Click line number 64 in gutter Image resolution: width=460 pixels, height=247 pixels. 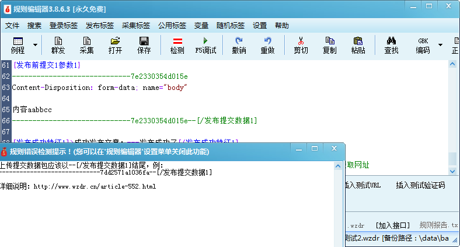point(6,99)
